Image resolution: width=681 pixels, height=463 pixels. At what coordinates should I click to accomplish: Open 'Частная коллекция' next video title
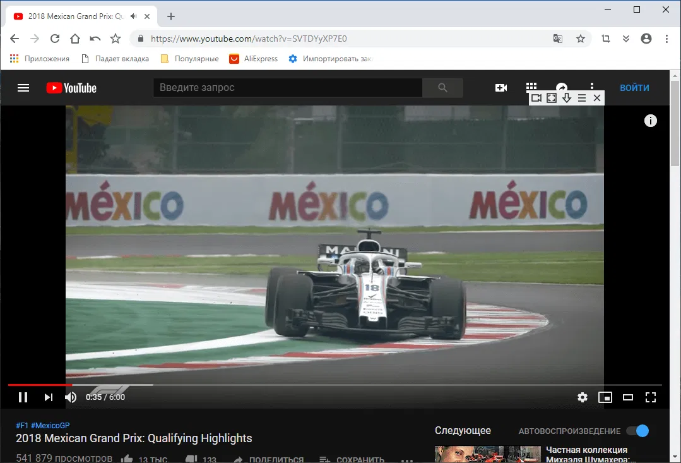(x=590, y=454)
